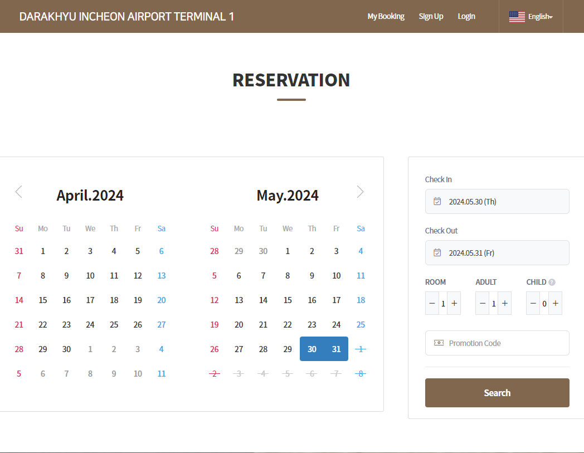Open My Booking page
Screen dimensions: 584x453
pyautogui.click(x=386, y=16)
